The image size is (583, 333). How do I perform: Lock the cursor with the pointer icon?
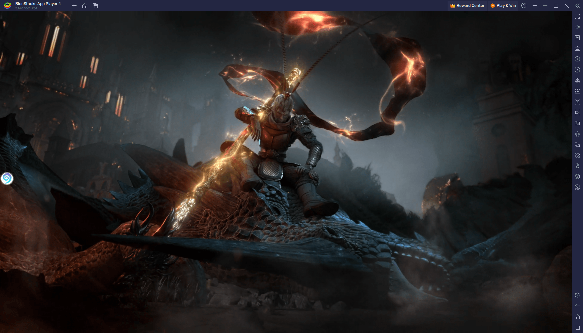577,38
